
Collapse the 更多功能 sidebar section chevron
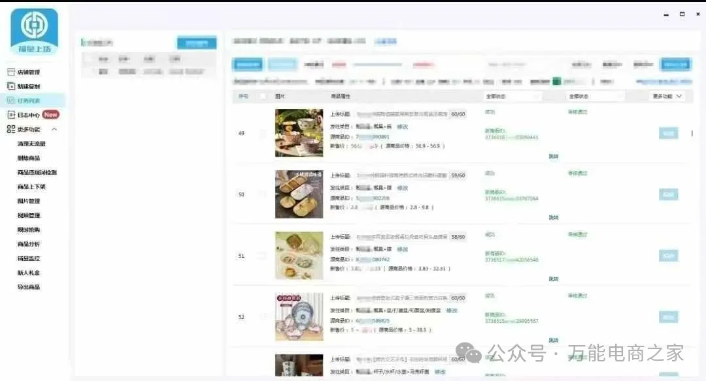(54, 129)
